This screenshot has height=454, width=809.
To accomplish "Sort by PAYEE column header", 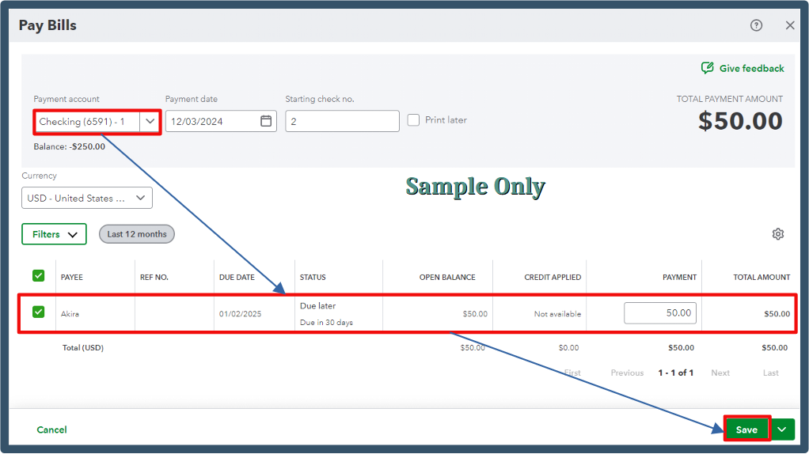I will point(72,278).
